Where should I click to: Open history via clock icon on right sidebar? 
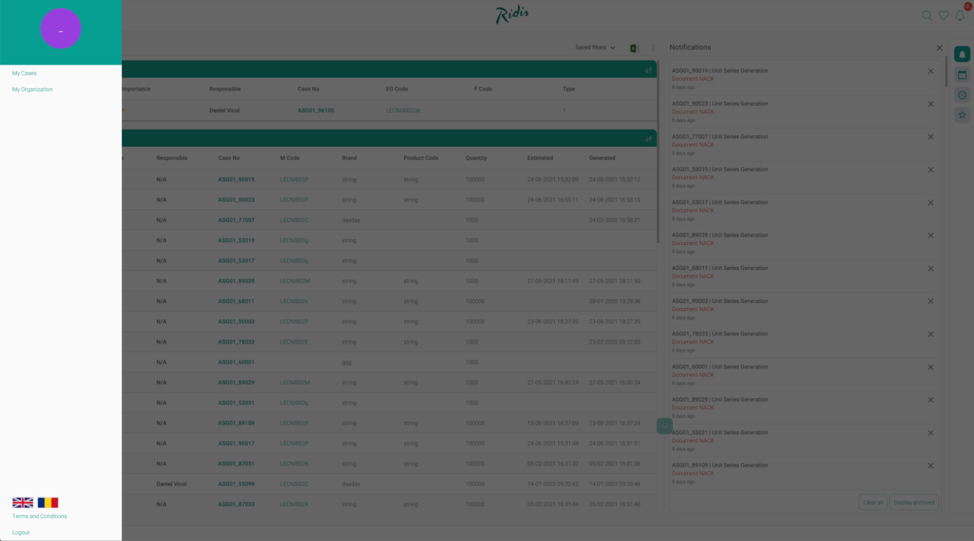pos(962,94)
